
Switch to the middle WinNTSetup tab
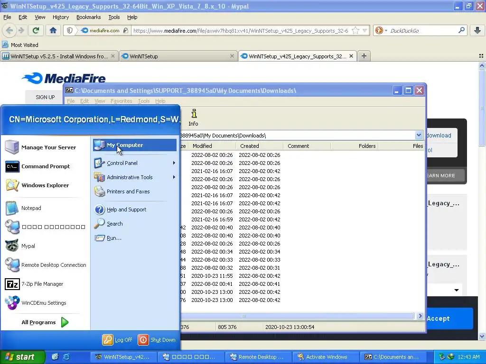[178, 56]
